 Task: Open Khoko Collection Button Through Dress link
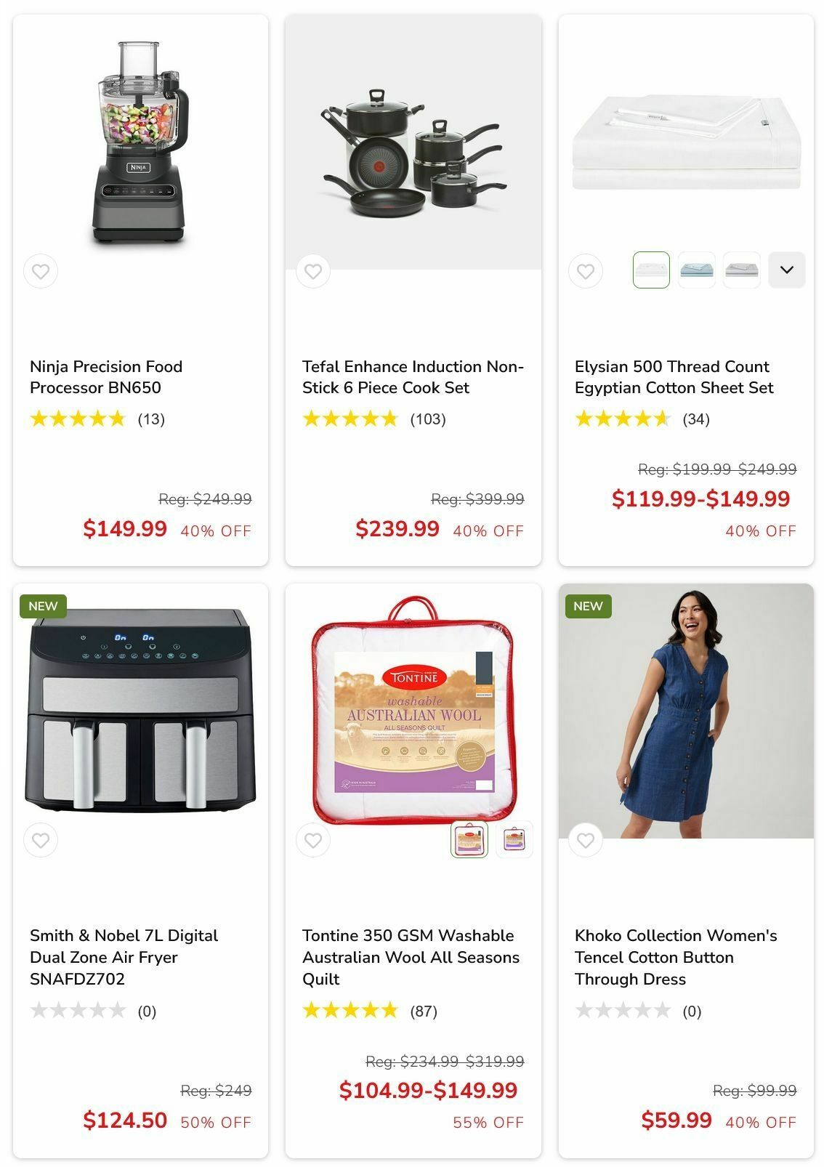click(676, 957)
